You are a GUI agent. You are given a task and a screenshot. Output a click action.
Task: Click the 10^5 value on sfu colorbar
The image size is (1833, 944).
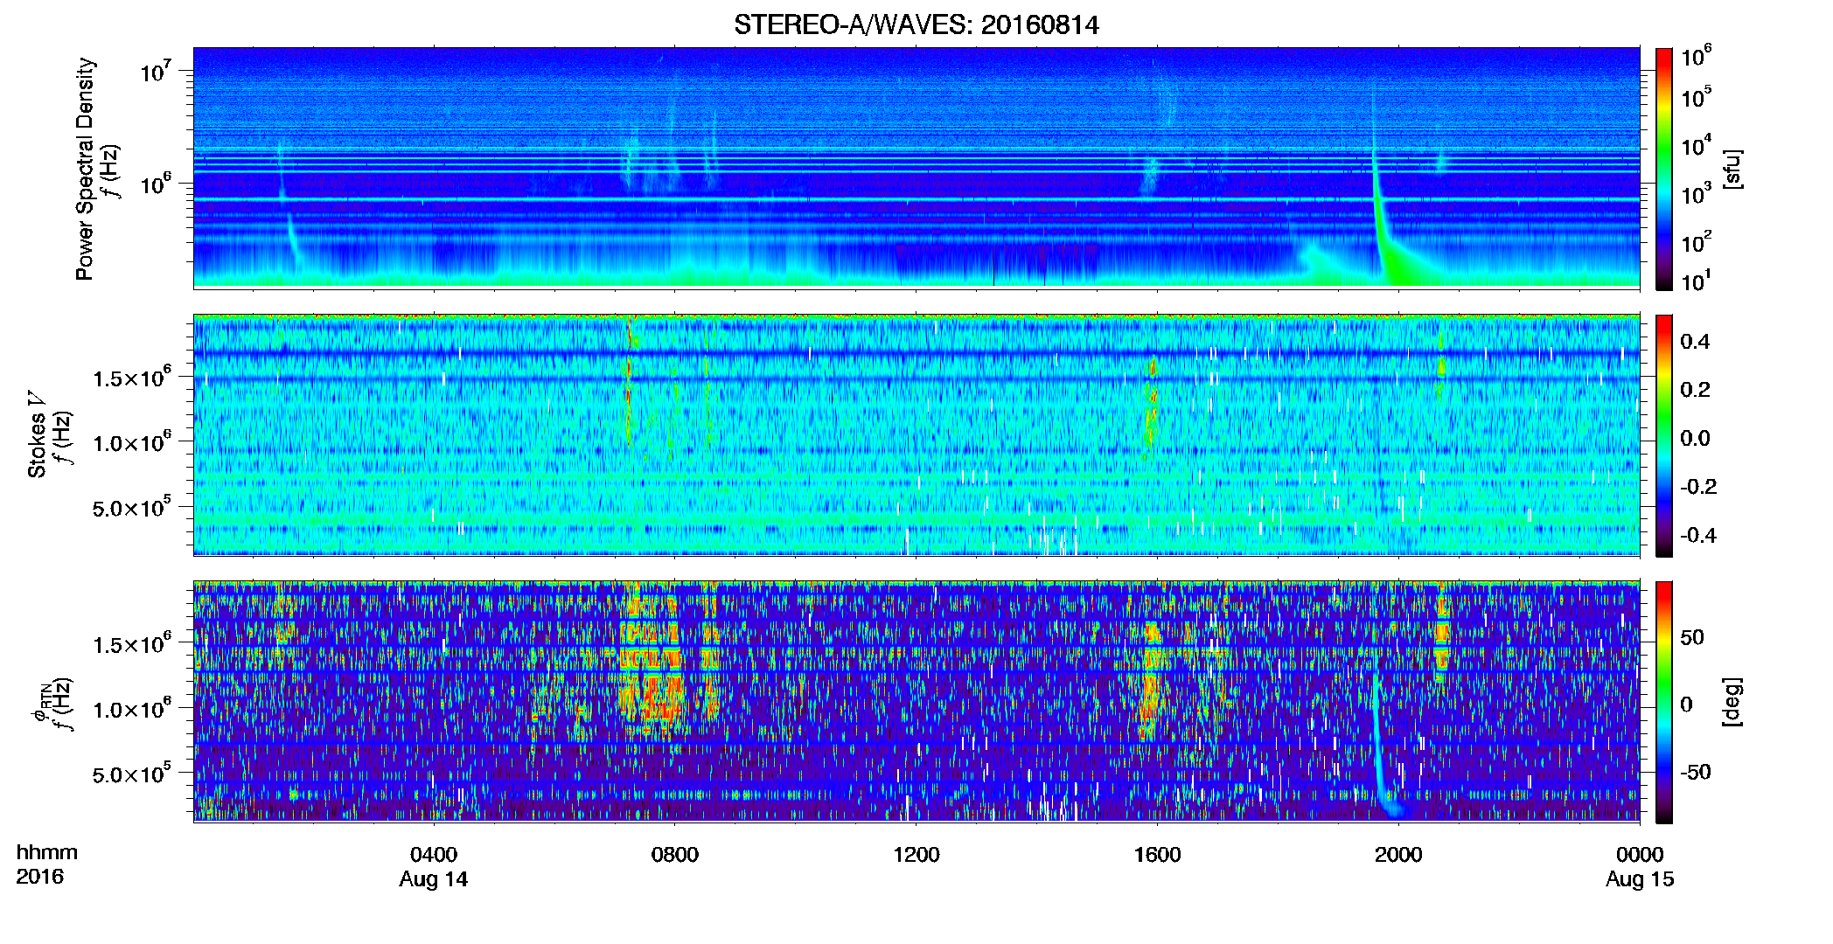pyautogui.click(x=1696, y=97)
